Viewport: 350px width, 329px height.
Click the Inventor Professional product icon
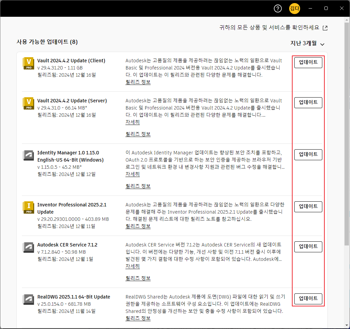tap(28, 208)
